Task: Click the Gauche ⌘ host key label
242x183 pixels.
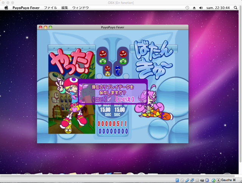Action: click(x=228, y=180)
